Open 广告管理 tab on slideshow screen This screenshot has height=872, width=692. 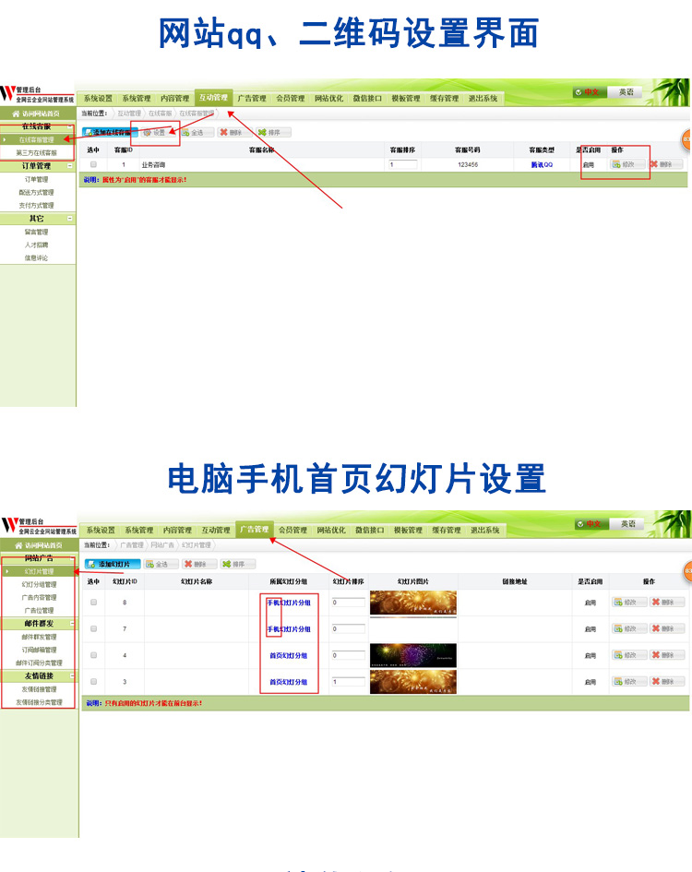(255, 530)
